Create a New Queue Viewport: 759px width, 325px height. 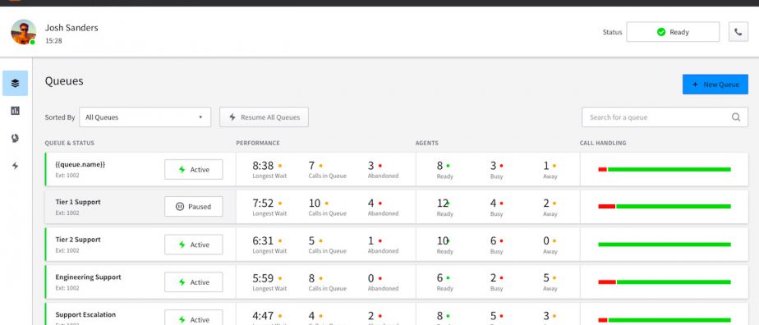coord(715,85)
